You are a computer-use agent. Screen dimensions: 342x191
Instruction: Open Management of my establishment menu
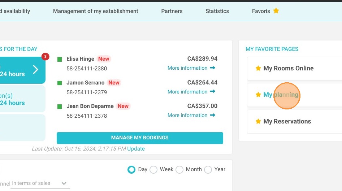click(x=96, y=11)
